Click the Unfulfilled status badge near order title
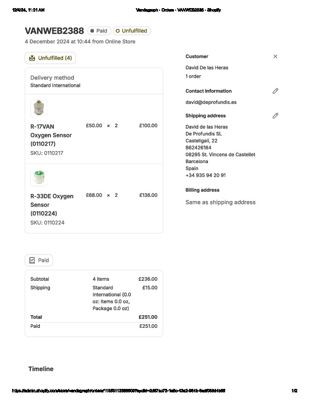Screen dimensions: 309x400 click(x=131, y=31)
